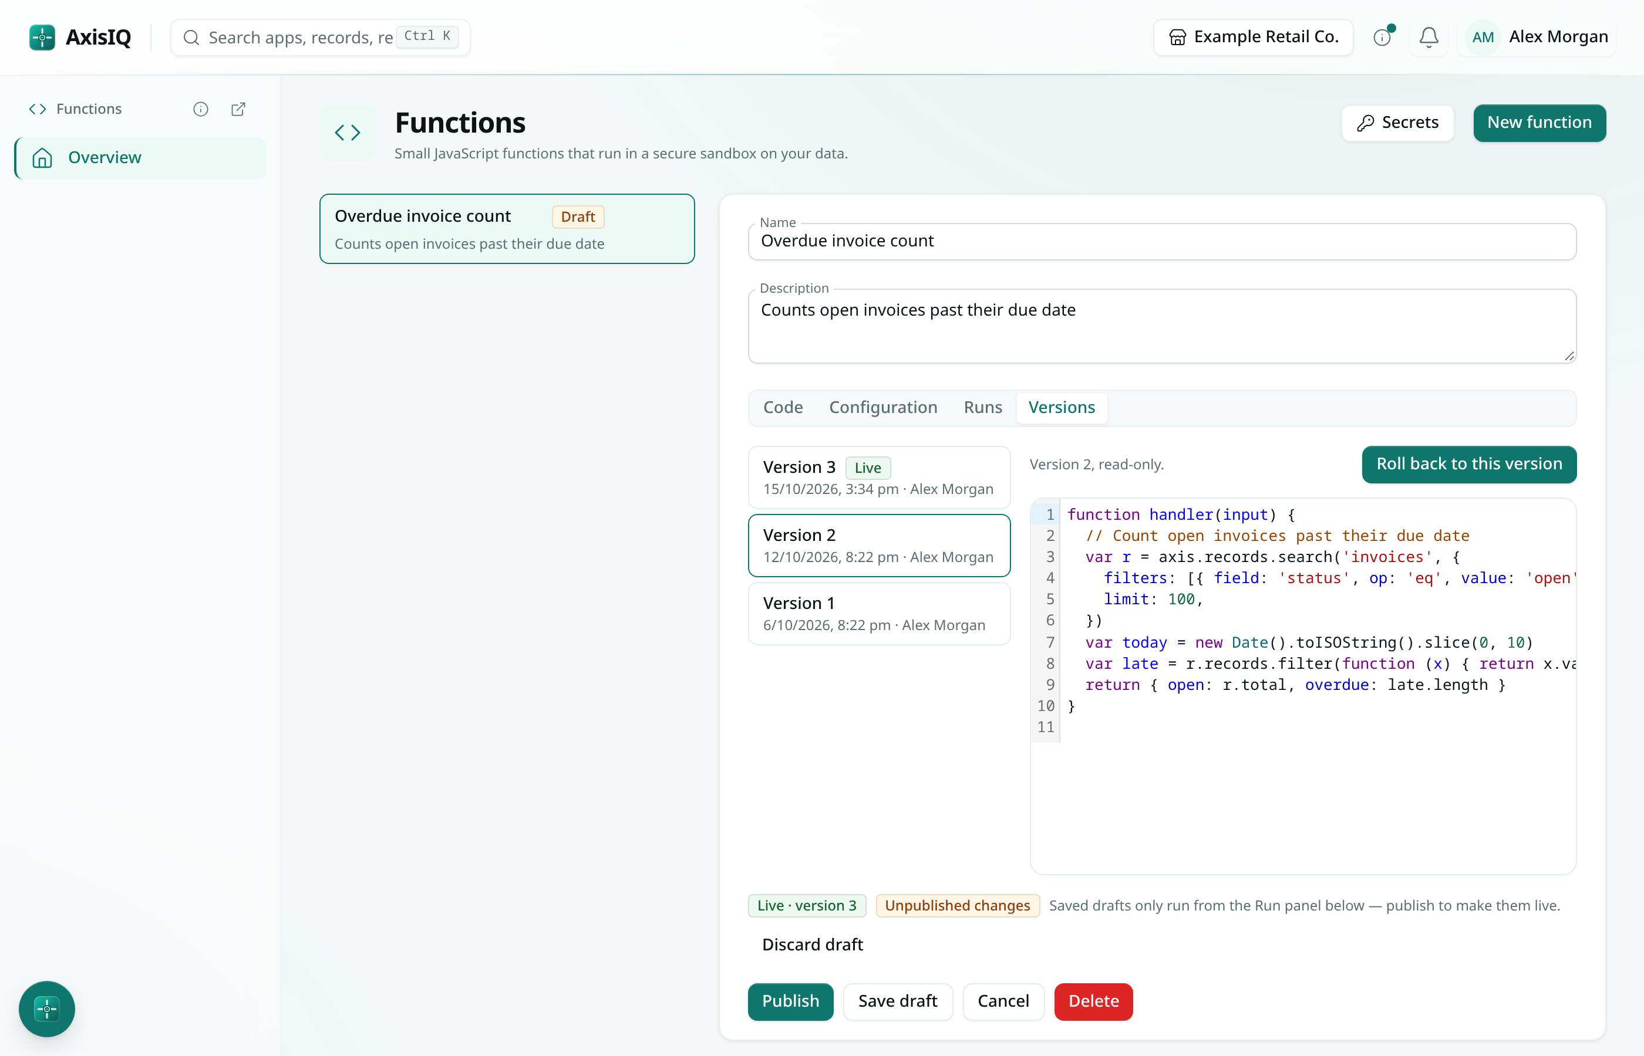Open the help info icon in top bar

(x=1382, y=37)
